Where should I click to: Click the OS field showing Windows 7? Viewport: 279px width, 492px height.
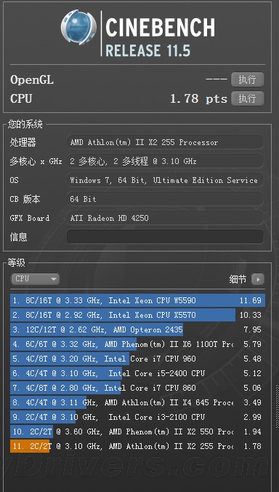coord(165,180)
